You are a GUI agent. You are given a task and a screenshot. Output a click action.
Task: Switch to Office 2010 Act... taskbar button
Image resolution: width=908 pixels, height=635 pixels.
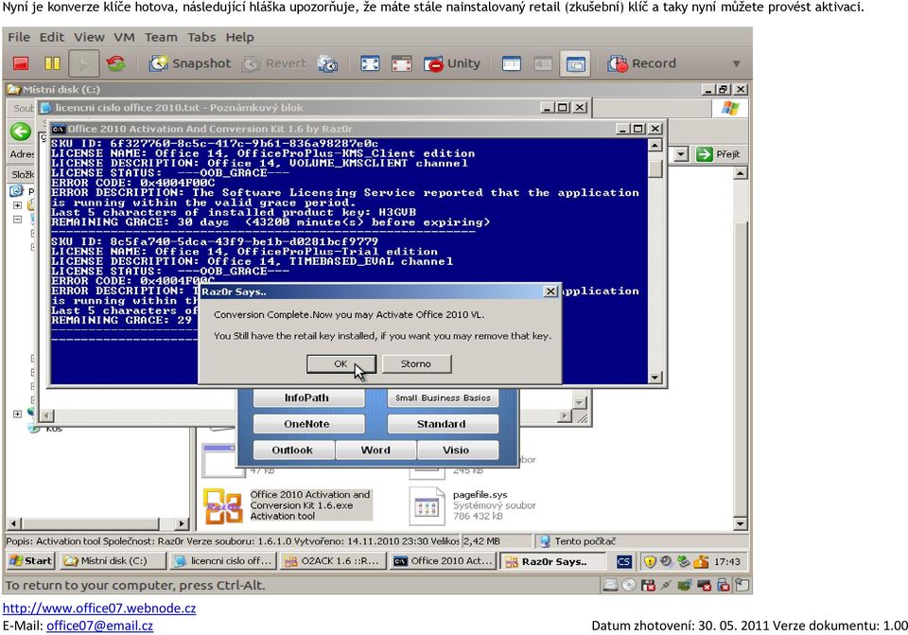tap(443, 561)
